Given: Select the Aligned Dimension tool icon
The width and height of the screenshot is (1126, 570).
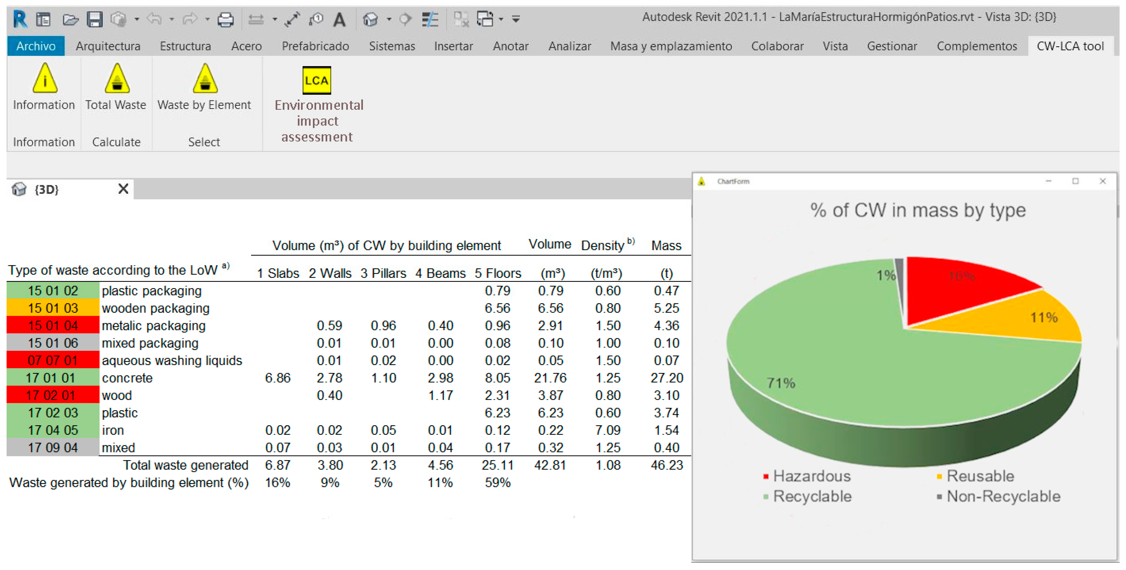Looking at the screenshot, I should pyautogui.click(x=292, y=19).
